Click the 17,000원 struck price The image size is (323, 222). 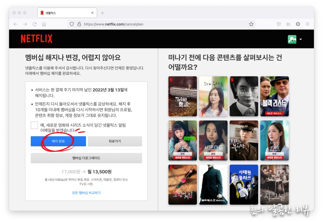click(71, 172)
